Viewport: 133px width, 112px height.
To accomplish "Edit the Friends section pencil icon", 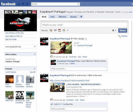I will point(35,69).
